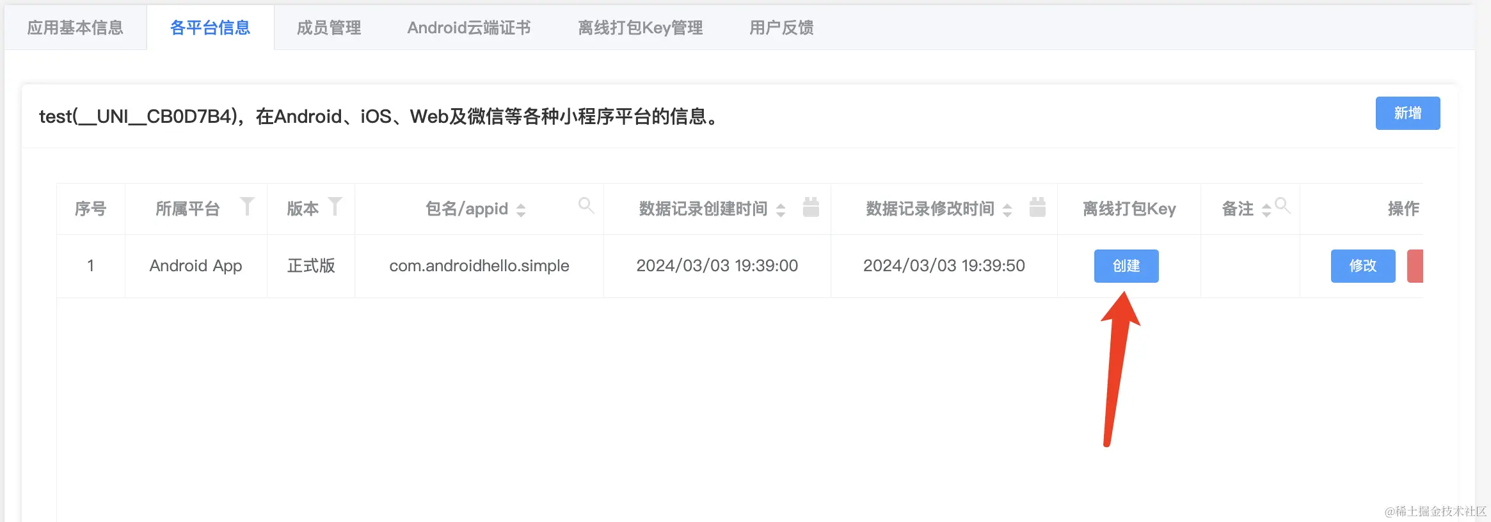
Task: Click row number 1 cell
Action: tap(91, 265)
